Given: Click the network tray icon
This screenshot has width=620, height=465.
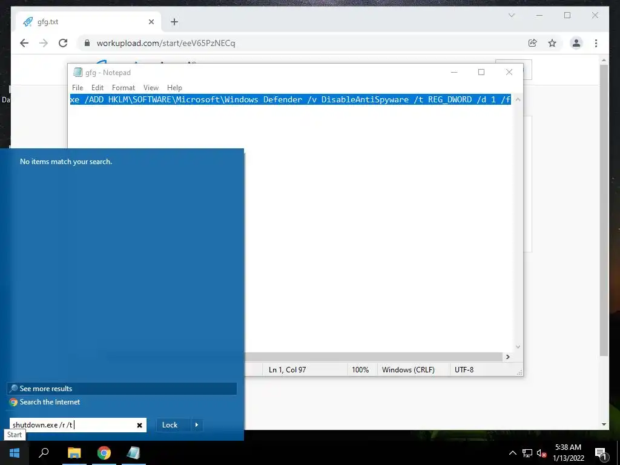Looking at the screenshot, I should tap(527, 453).
